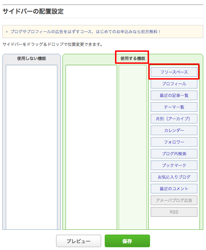Click inside the empty unused-features drop area
Screen dimensions: 206x250
point(32,147)
